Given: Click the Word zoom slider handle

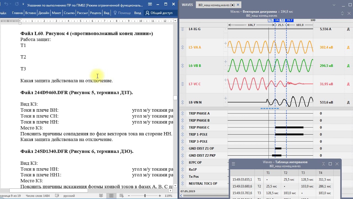Looking at the screenshot, I should click(145, 196).
